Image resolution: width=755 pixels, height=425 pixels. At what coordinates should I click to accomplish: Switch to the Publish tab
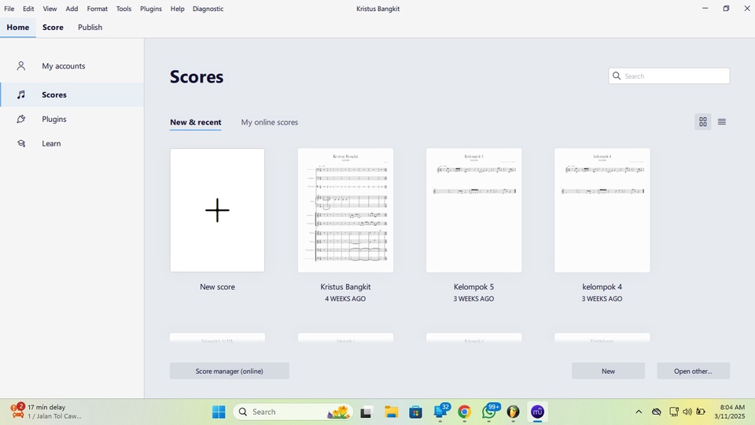coord(90,28)
